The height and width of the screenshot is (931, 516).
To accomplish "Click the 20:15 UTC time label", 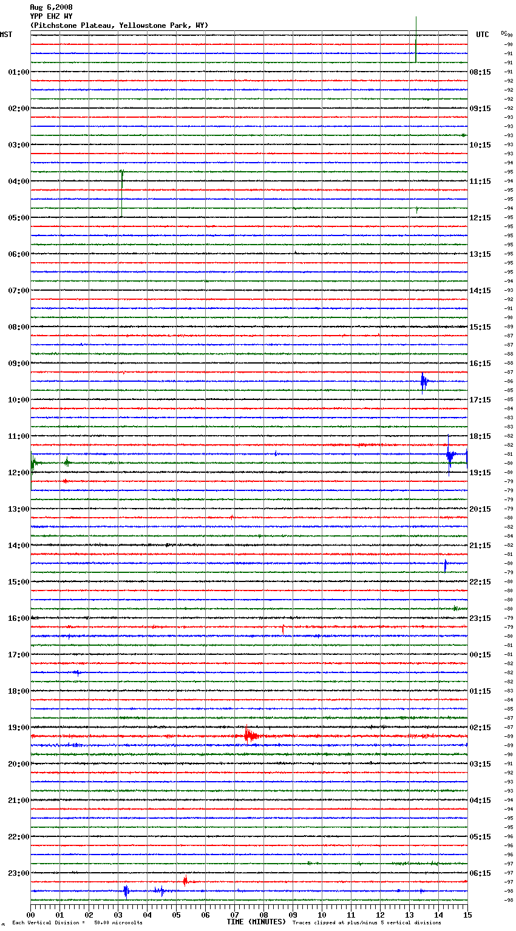I will (480, 509).
